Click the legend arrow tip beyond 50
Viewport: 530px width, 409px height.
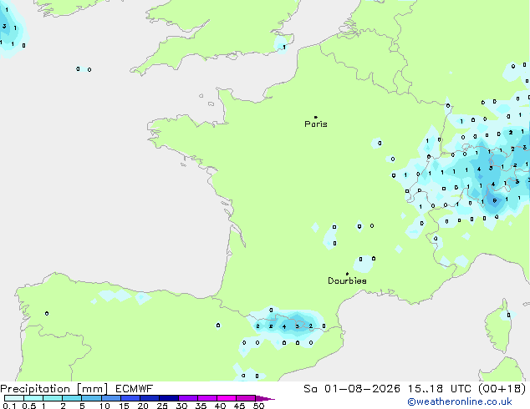[x=267, y=398]
